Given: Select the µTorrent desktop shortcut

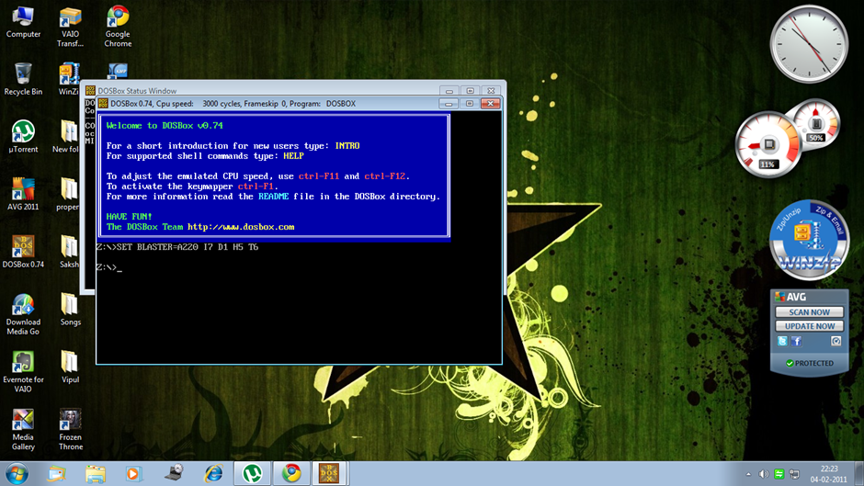Looking at the screenshot, I should 23,137.
